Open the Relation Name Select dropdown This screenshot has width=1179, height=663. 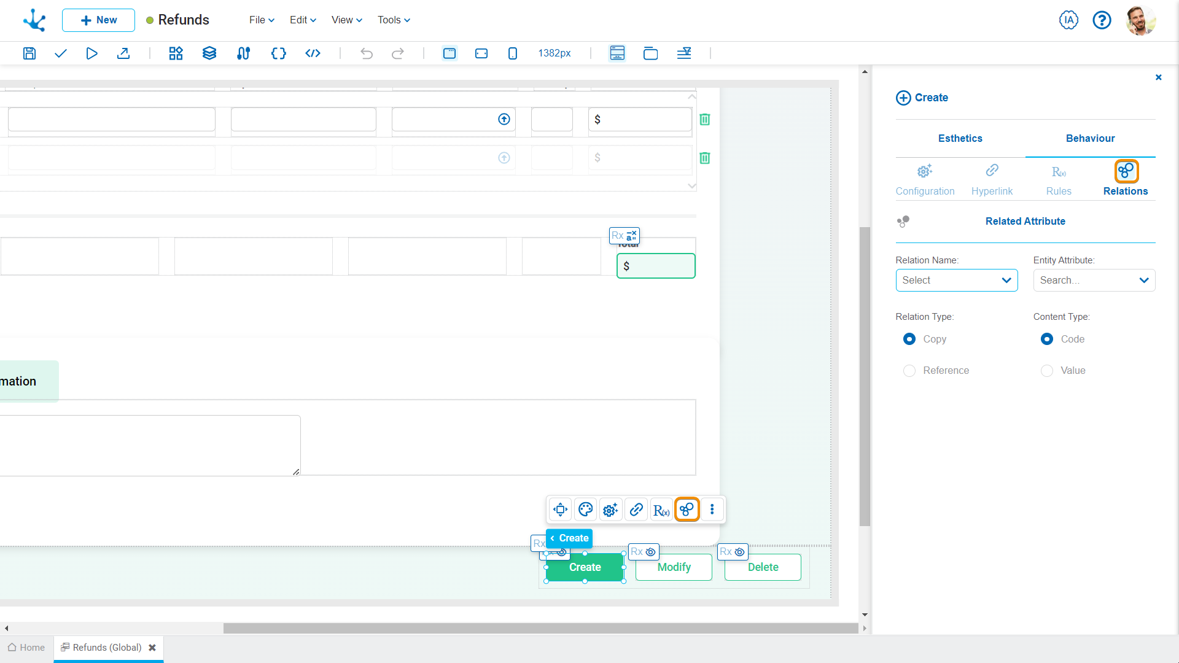tap(956, 281)
